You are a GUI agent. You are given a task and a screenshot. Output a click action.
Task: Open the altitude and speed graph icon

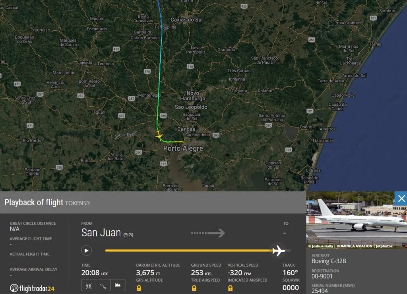point(118,286)
